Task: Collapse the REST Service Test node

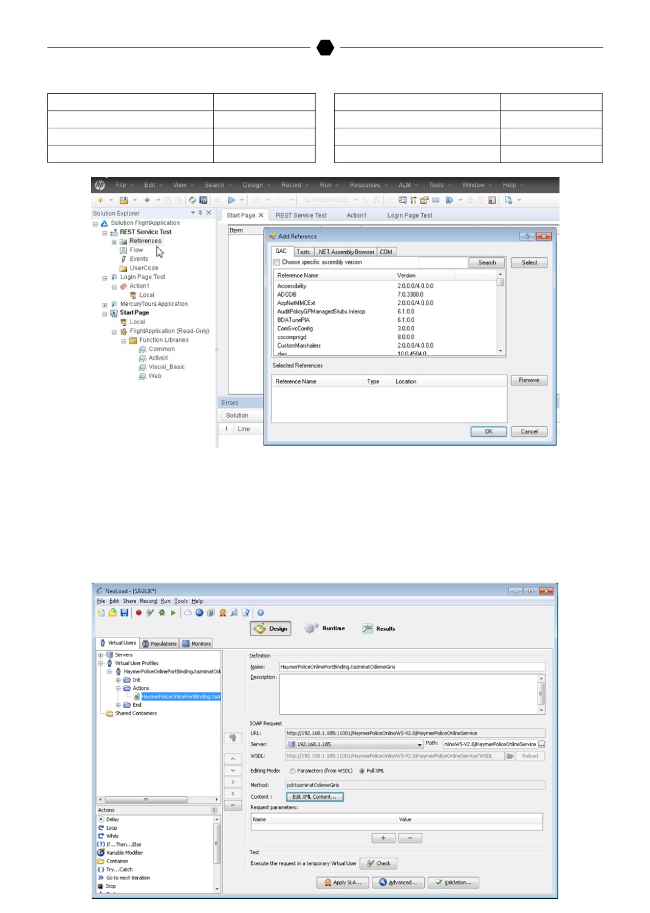Action: tap(104, 233)
